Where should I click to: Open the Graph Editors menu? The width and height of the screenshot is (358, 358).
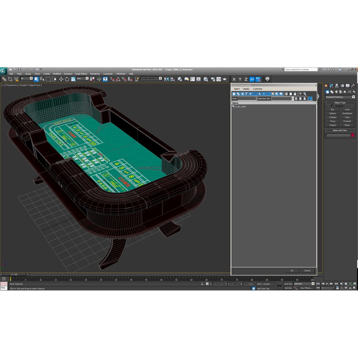(x=81, y=74)
